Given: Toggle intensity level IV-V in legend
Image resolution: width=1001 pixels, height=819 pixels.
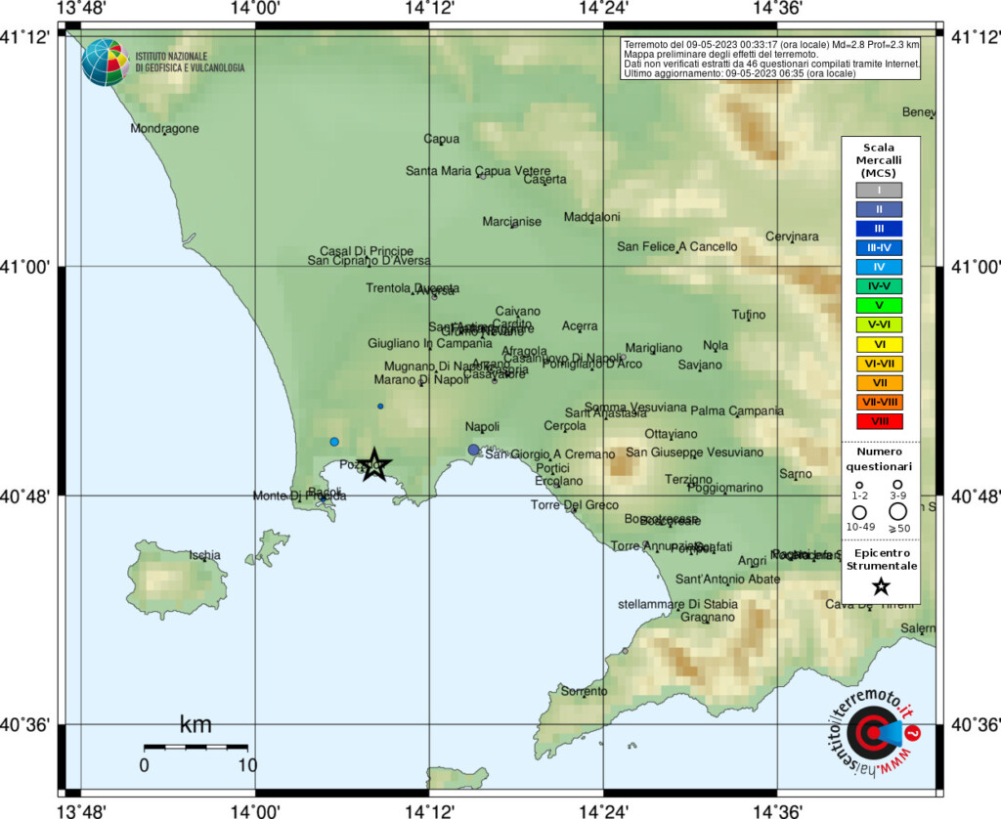Looking at the screenshot, I should [x=879, y=286].
